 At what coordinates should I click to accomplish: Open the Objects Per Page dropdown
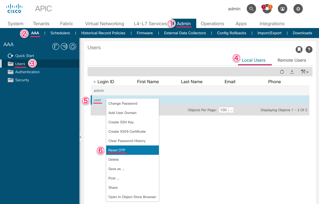click(x=231, y=110)
